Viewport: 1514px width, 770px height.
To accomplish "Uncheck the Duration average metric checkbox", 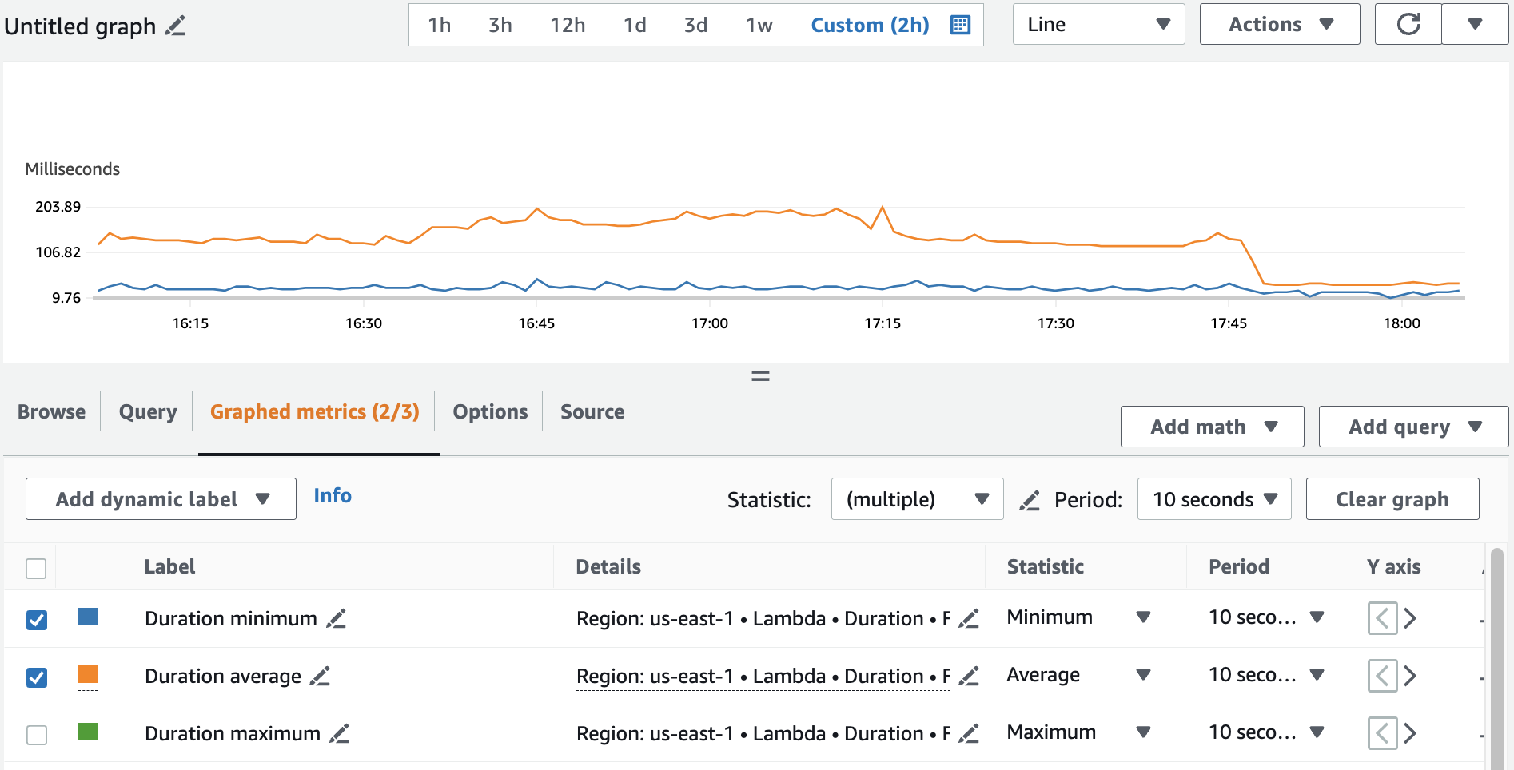I will (x=37, y=677).
